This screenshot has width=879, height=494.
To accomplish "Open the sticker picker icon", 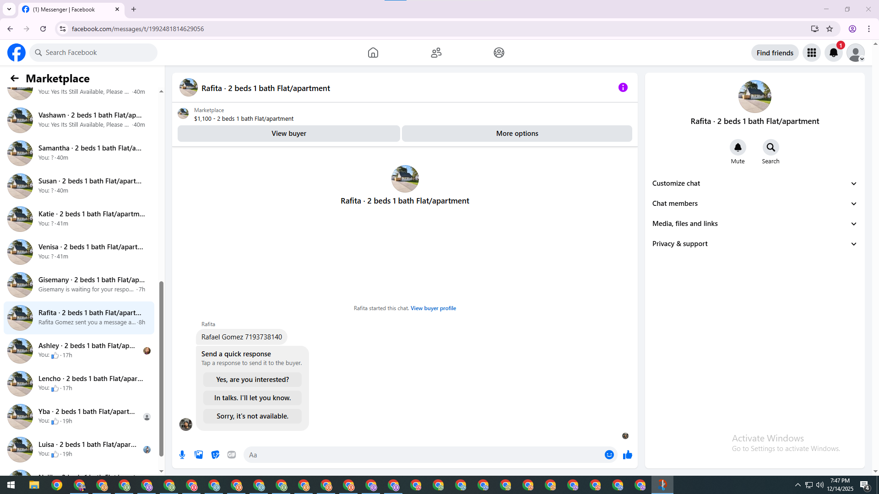I will [215, 455].
